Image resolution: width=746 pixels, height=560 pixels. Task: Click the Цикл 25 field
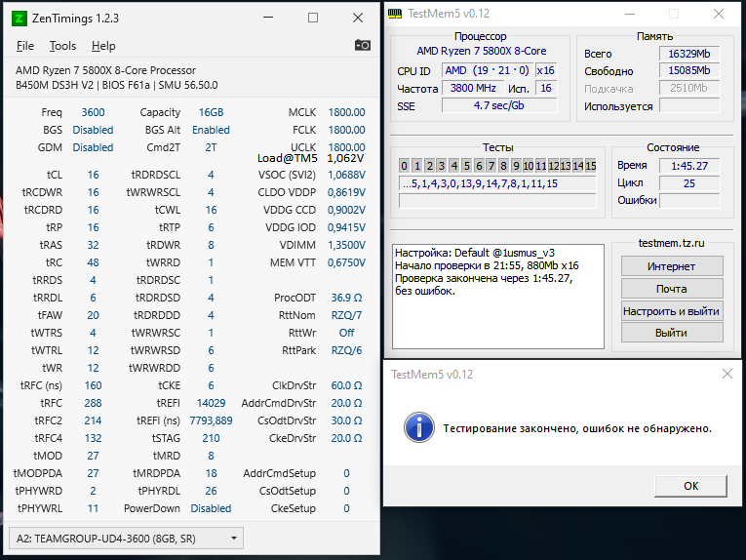689,183
